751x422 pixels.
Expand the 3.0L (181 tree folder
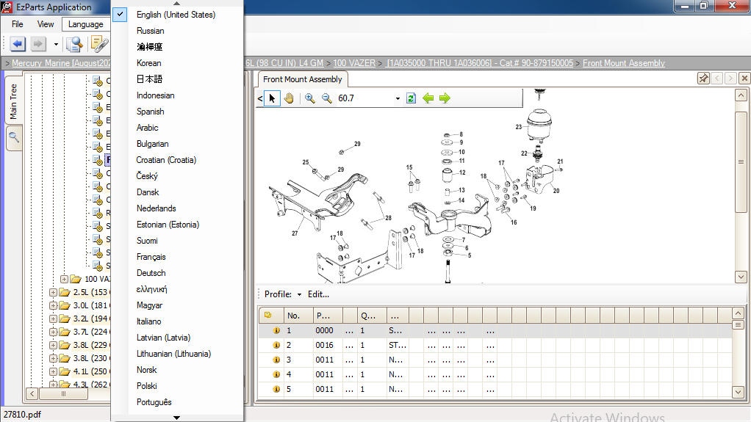(53, 305)
